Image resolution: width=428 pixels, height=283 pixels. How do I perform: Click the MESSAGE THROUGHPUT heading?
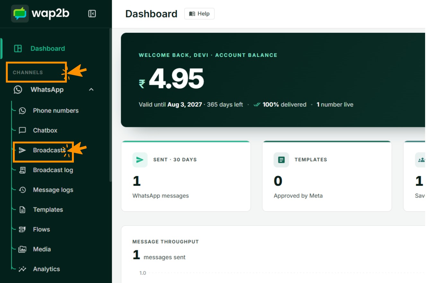click(x=166, y=242)
